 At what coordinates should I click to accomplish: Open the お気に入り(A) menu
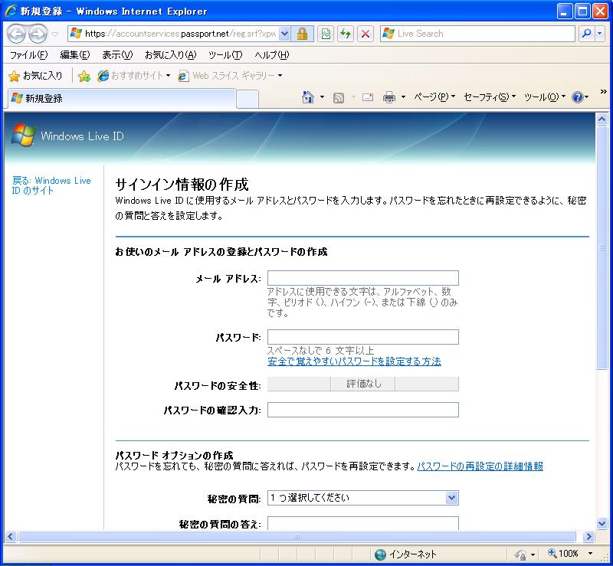pos(170,55)
